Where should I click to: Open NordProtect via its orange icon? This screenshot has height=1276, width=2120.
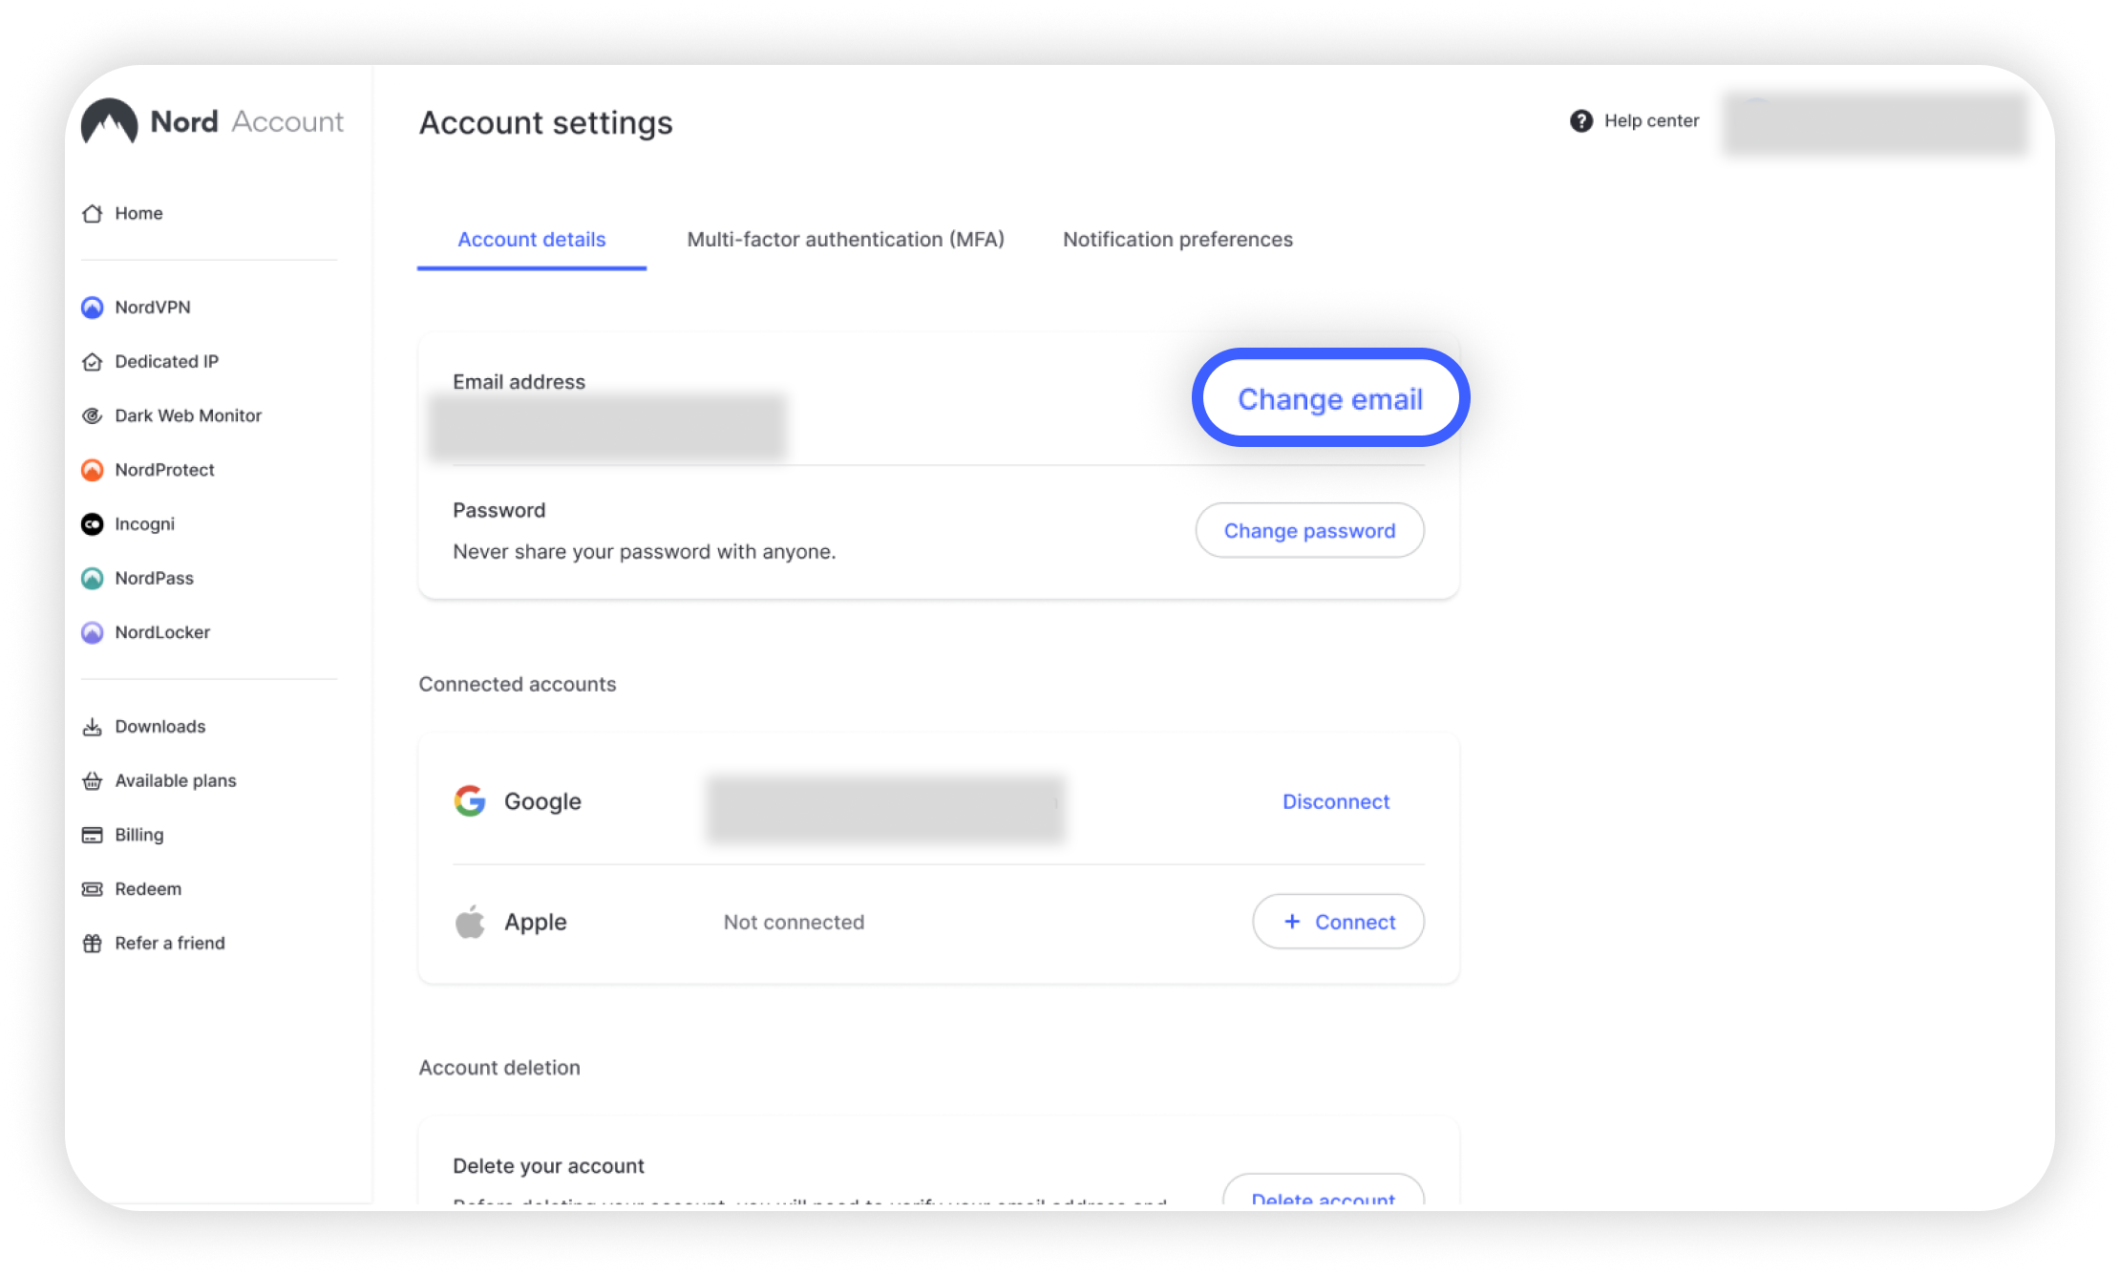click(x=93, y=470)
